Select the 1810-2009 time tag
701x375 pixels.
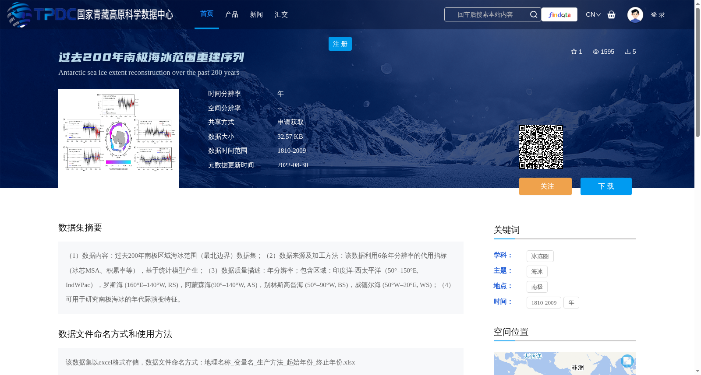pos(544,302)
